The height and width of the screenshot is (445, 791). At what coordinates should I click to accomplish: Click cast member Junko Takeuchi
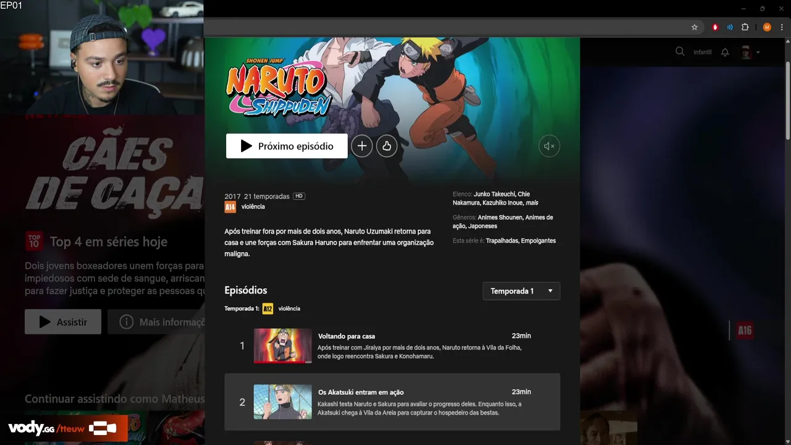click(x=494, y=194)
